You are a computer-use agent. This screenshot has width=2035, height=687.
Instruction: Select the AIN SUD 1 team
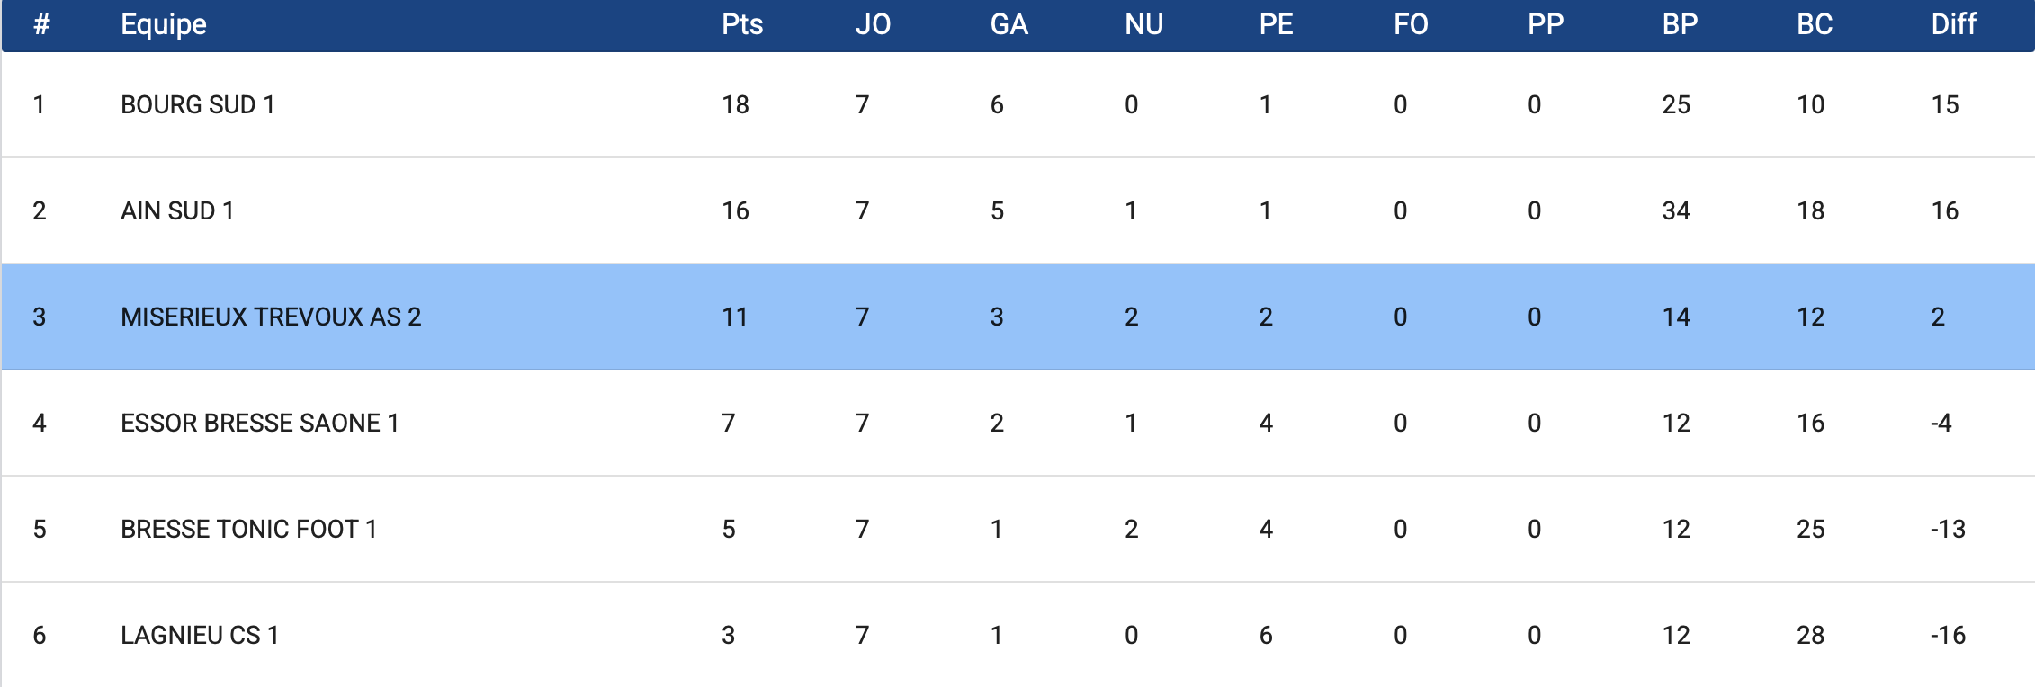pos(177,211)
